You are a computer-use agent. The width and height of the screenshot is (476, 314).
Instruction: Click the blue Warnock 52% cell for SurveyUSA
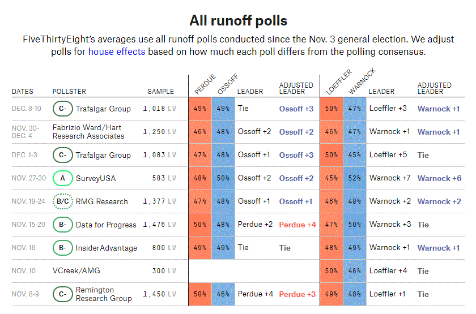pyautogui.click(x=355, y=178)
